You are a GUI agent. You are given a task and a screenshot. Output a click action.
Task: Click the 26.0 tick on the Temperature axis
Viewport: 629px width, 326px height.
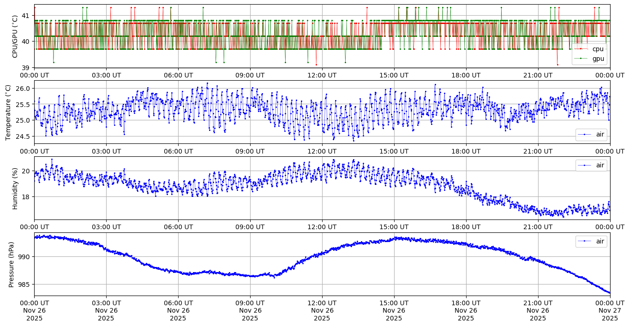(23, 88)
